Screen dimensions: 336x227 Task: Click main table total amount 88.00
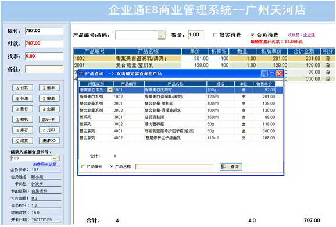coord(314,72)
